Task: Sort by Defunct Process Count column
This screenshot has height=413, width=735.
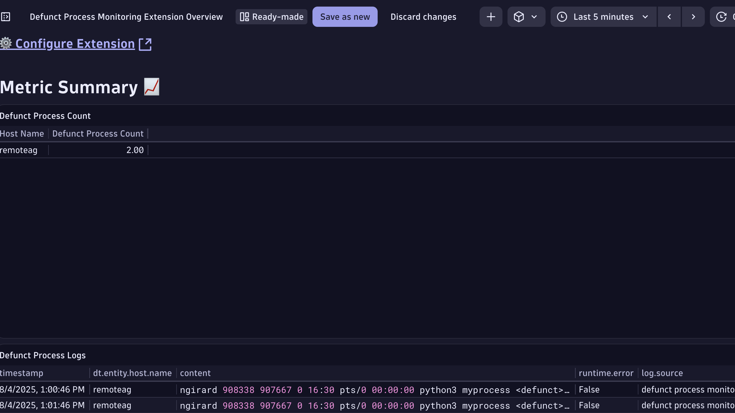Action: point(98,134)
